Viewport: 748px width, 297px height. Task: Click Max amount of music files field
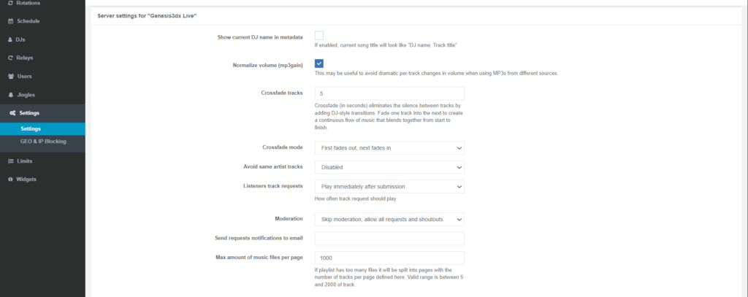click(x=389, y=258)
